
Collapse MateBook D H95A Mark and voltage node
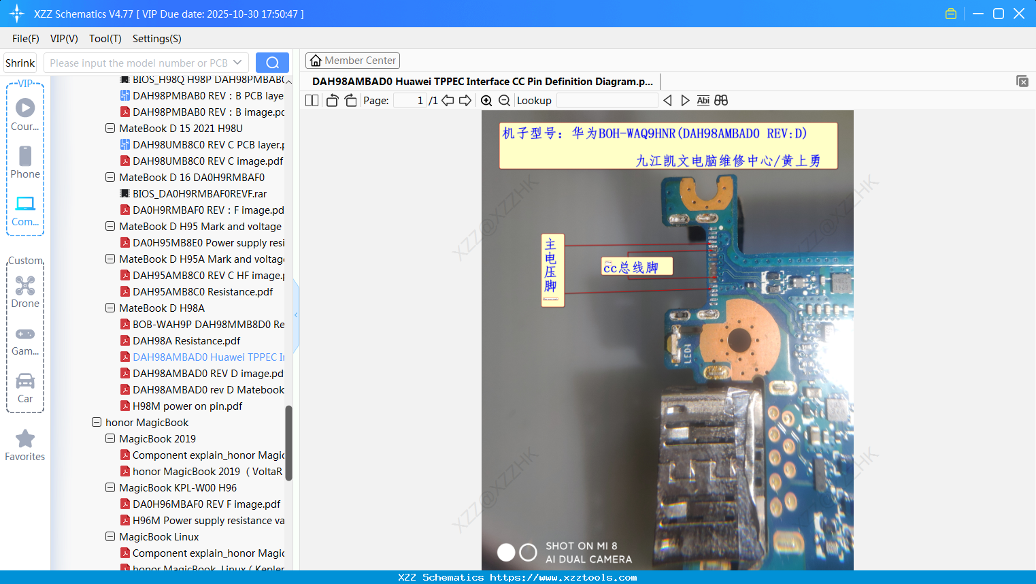coord(110,259)
